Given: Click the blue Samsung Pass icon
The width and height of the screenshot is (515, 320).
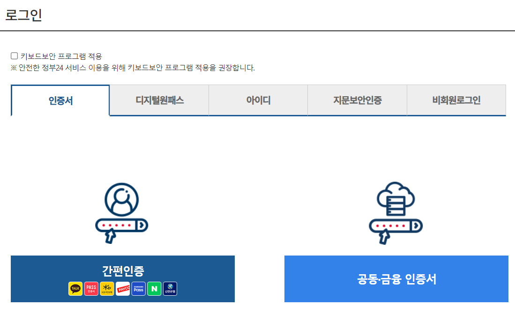Looking at the screenshot, I should point(139,289).
